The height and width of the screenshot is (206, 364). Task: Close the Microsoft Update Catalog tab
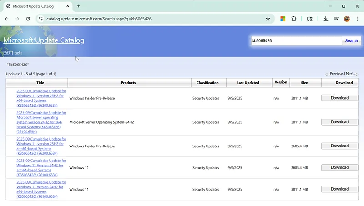click(67, 6)
